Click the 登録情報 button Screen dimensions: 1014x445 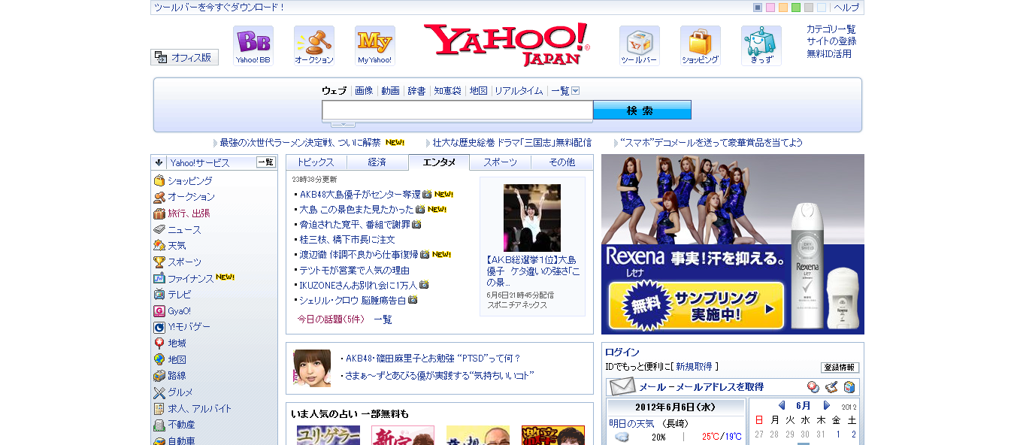[840, 368]
